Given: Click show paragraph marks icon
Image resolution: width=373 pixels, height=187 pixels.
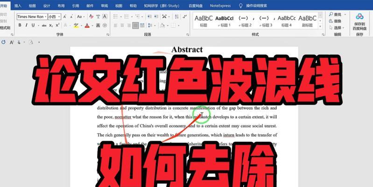Looking at the screenshot, I should (184, 16).
